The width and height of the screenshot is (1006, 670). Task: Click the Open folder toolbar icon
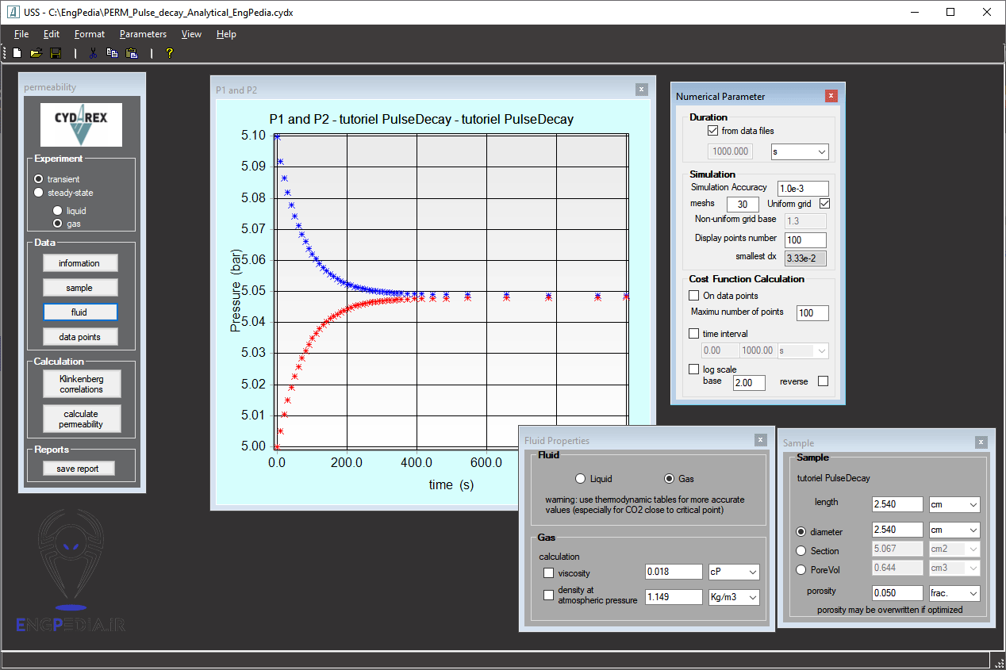36,53
